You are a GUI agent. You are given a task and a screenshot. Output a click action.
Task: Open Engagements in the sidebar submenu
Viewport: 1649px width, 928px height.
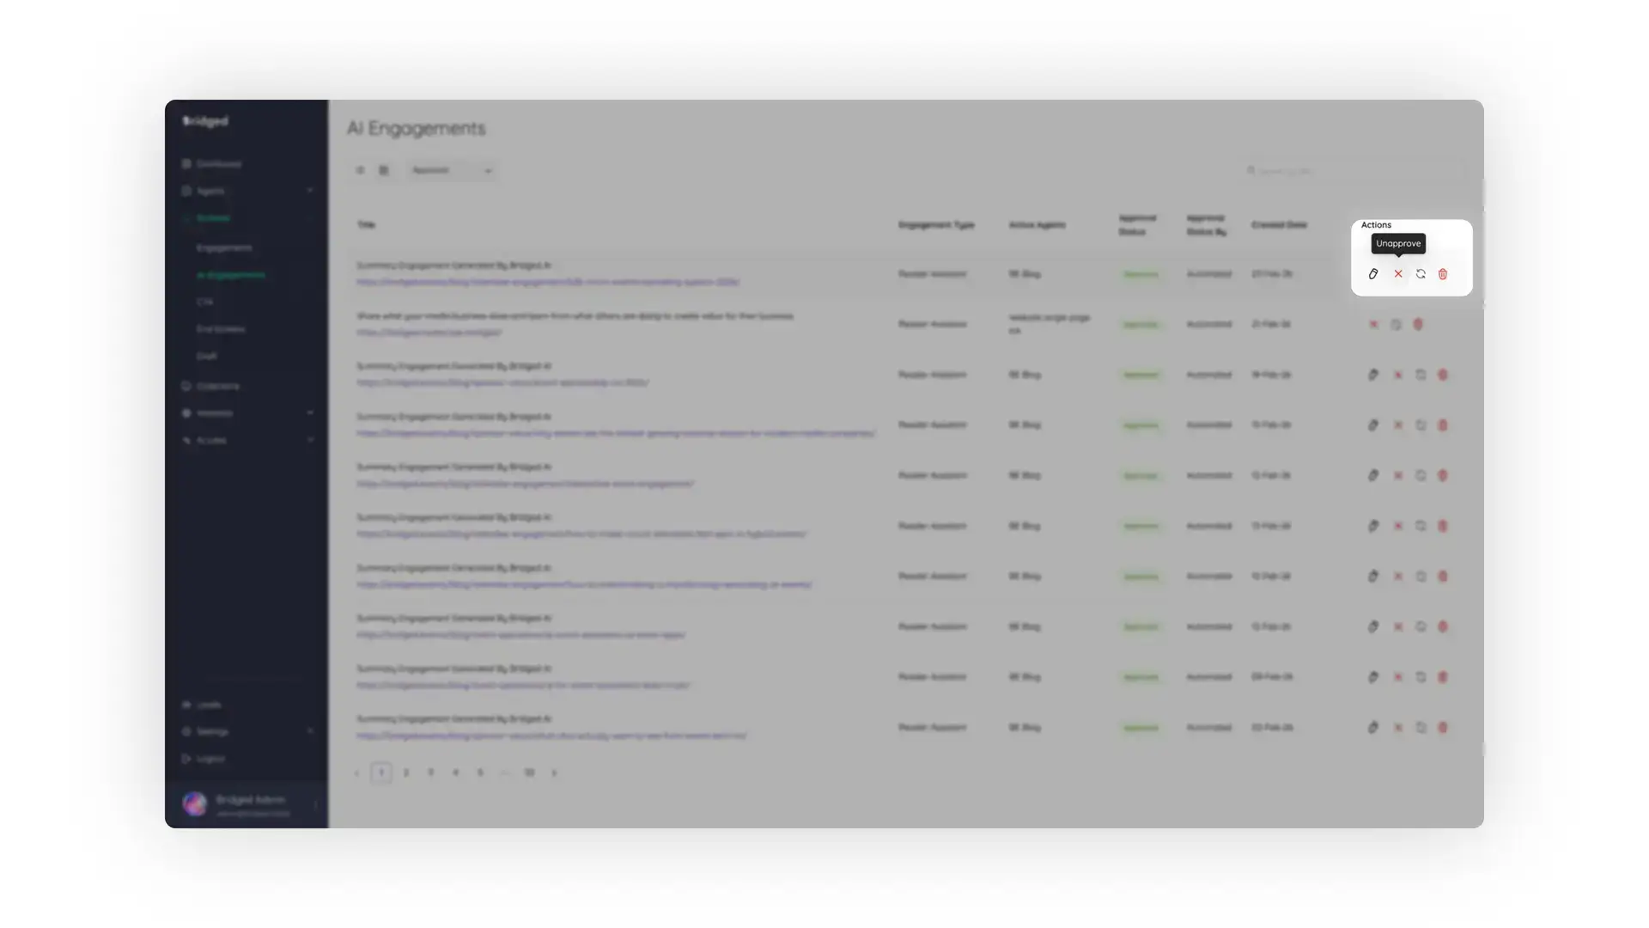coord(224,247)
